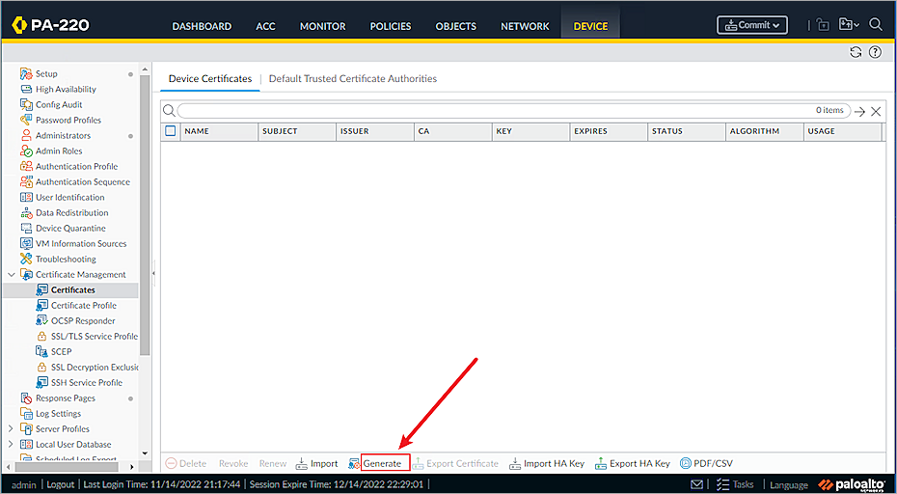Expand the Server Profiles node
Image resolution: width=897 pixels, height=494 pixels.
coord(12,429)
